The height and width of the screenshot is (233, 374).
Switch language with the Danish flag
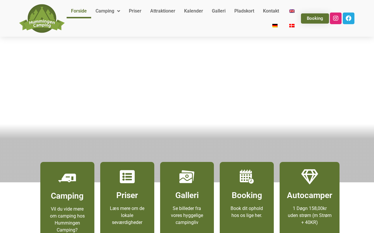coord(292,26)
